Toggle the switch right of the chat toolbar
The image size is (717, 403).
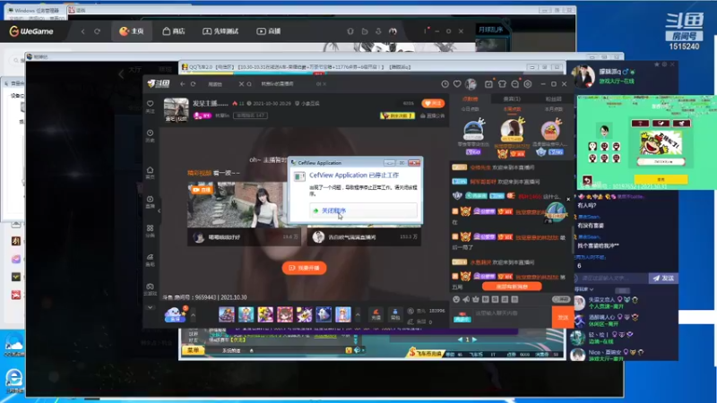pyautogui.click(x=561, y=299)
